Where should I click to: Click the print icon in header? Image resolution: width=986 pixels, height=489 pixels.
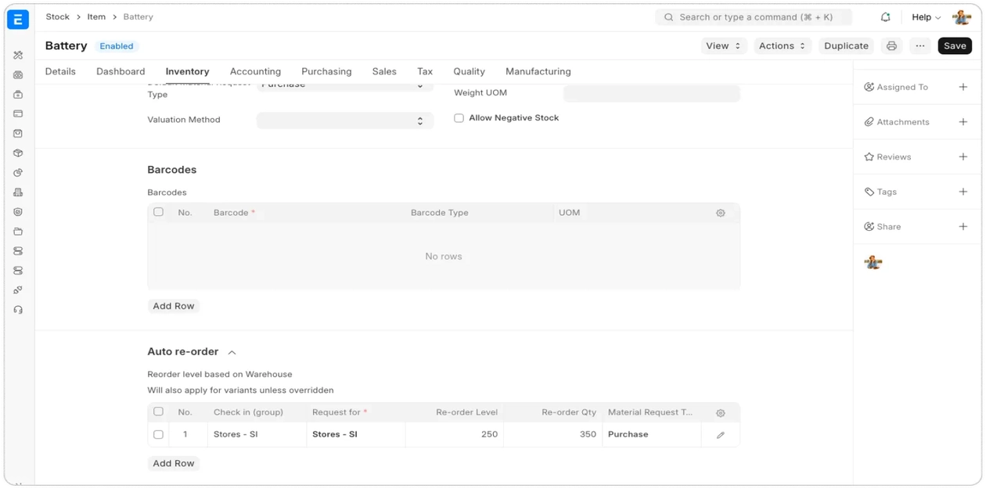pos(891,46)
